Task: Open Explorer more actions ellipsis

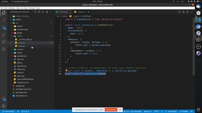Action: 51,12
